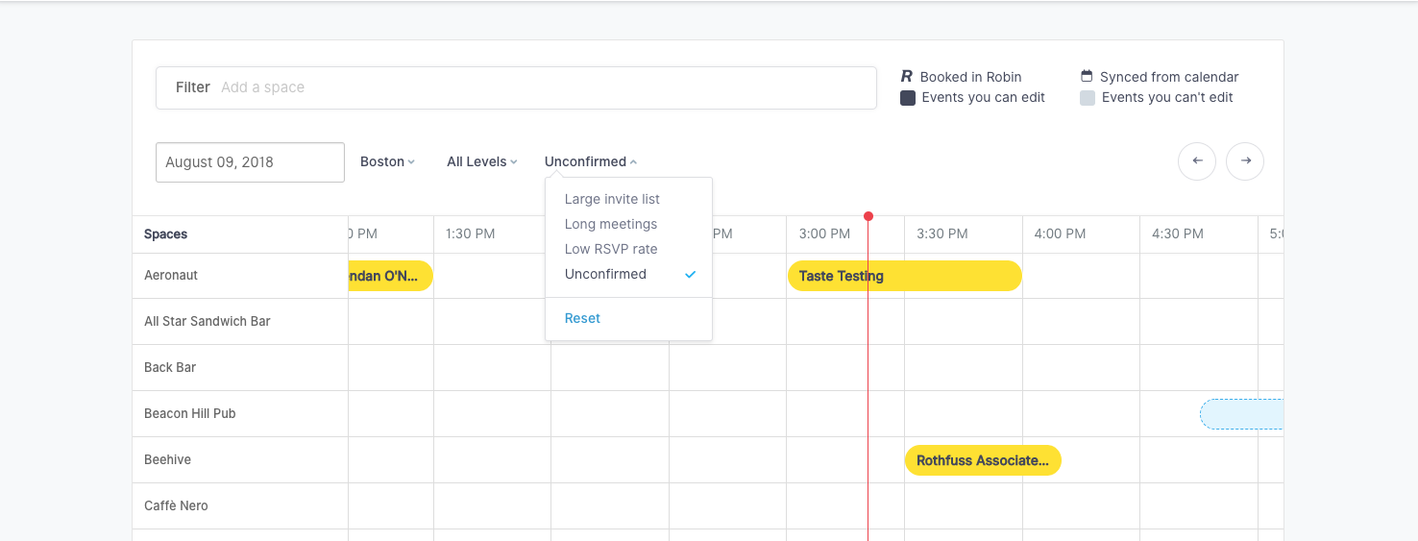Screen dimensions: 1418x541
Task: Go to previous time range arrow
Action: pos(1197,161)
